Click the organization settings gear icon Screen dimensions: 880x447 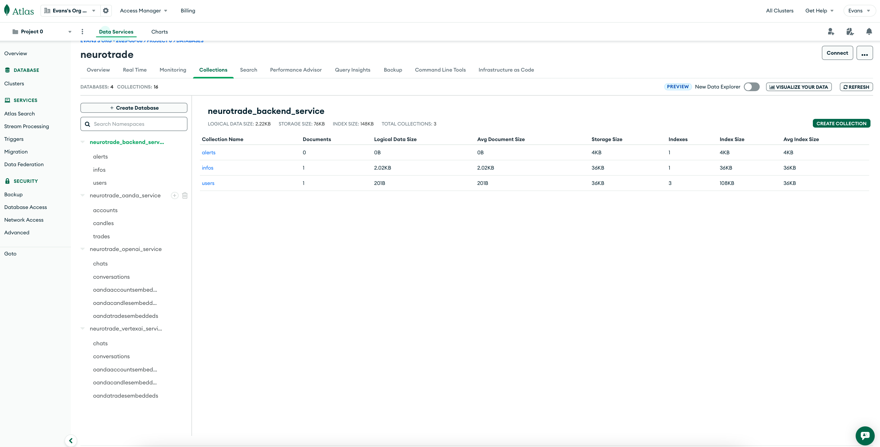click(106, 11)
